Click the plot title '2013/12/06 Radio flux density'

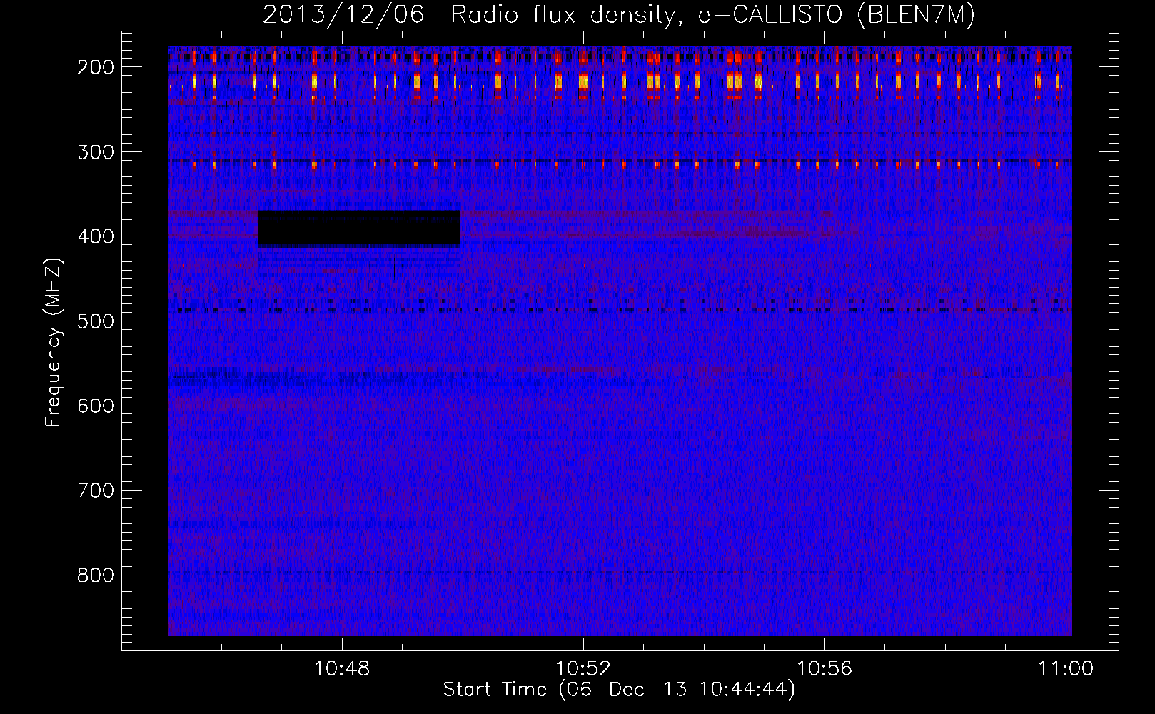tap(619, 14)
